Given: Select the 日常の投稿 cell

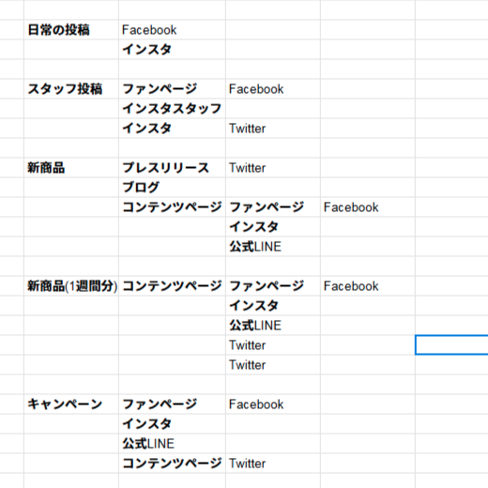Looking at the screenshot, I should (71, 30).
